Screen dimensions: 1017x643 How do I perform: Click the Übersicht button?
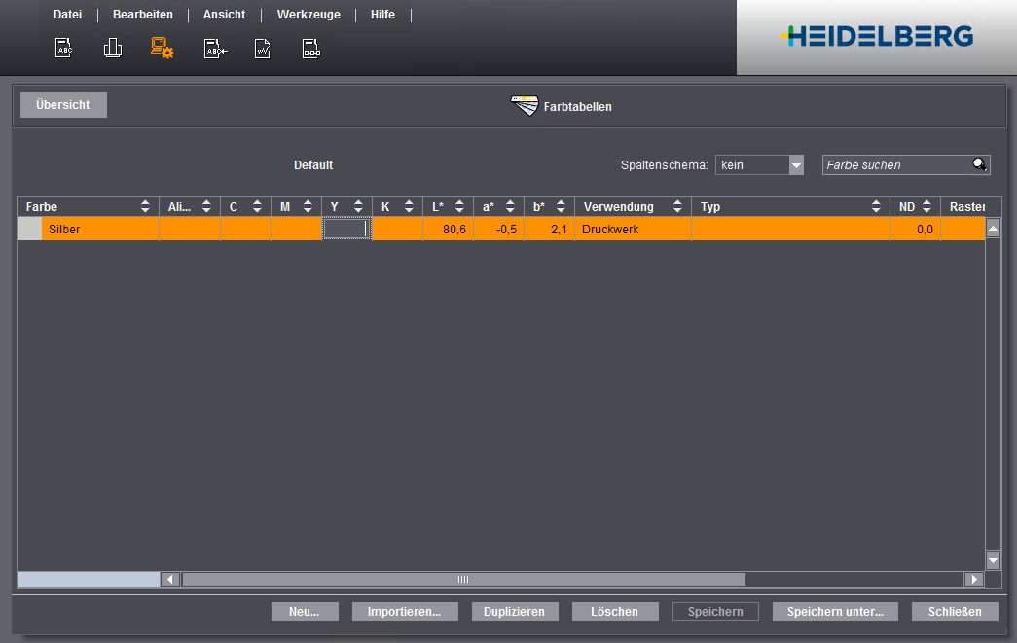63,105
